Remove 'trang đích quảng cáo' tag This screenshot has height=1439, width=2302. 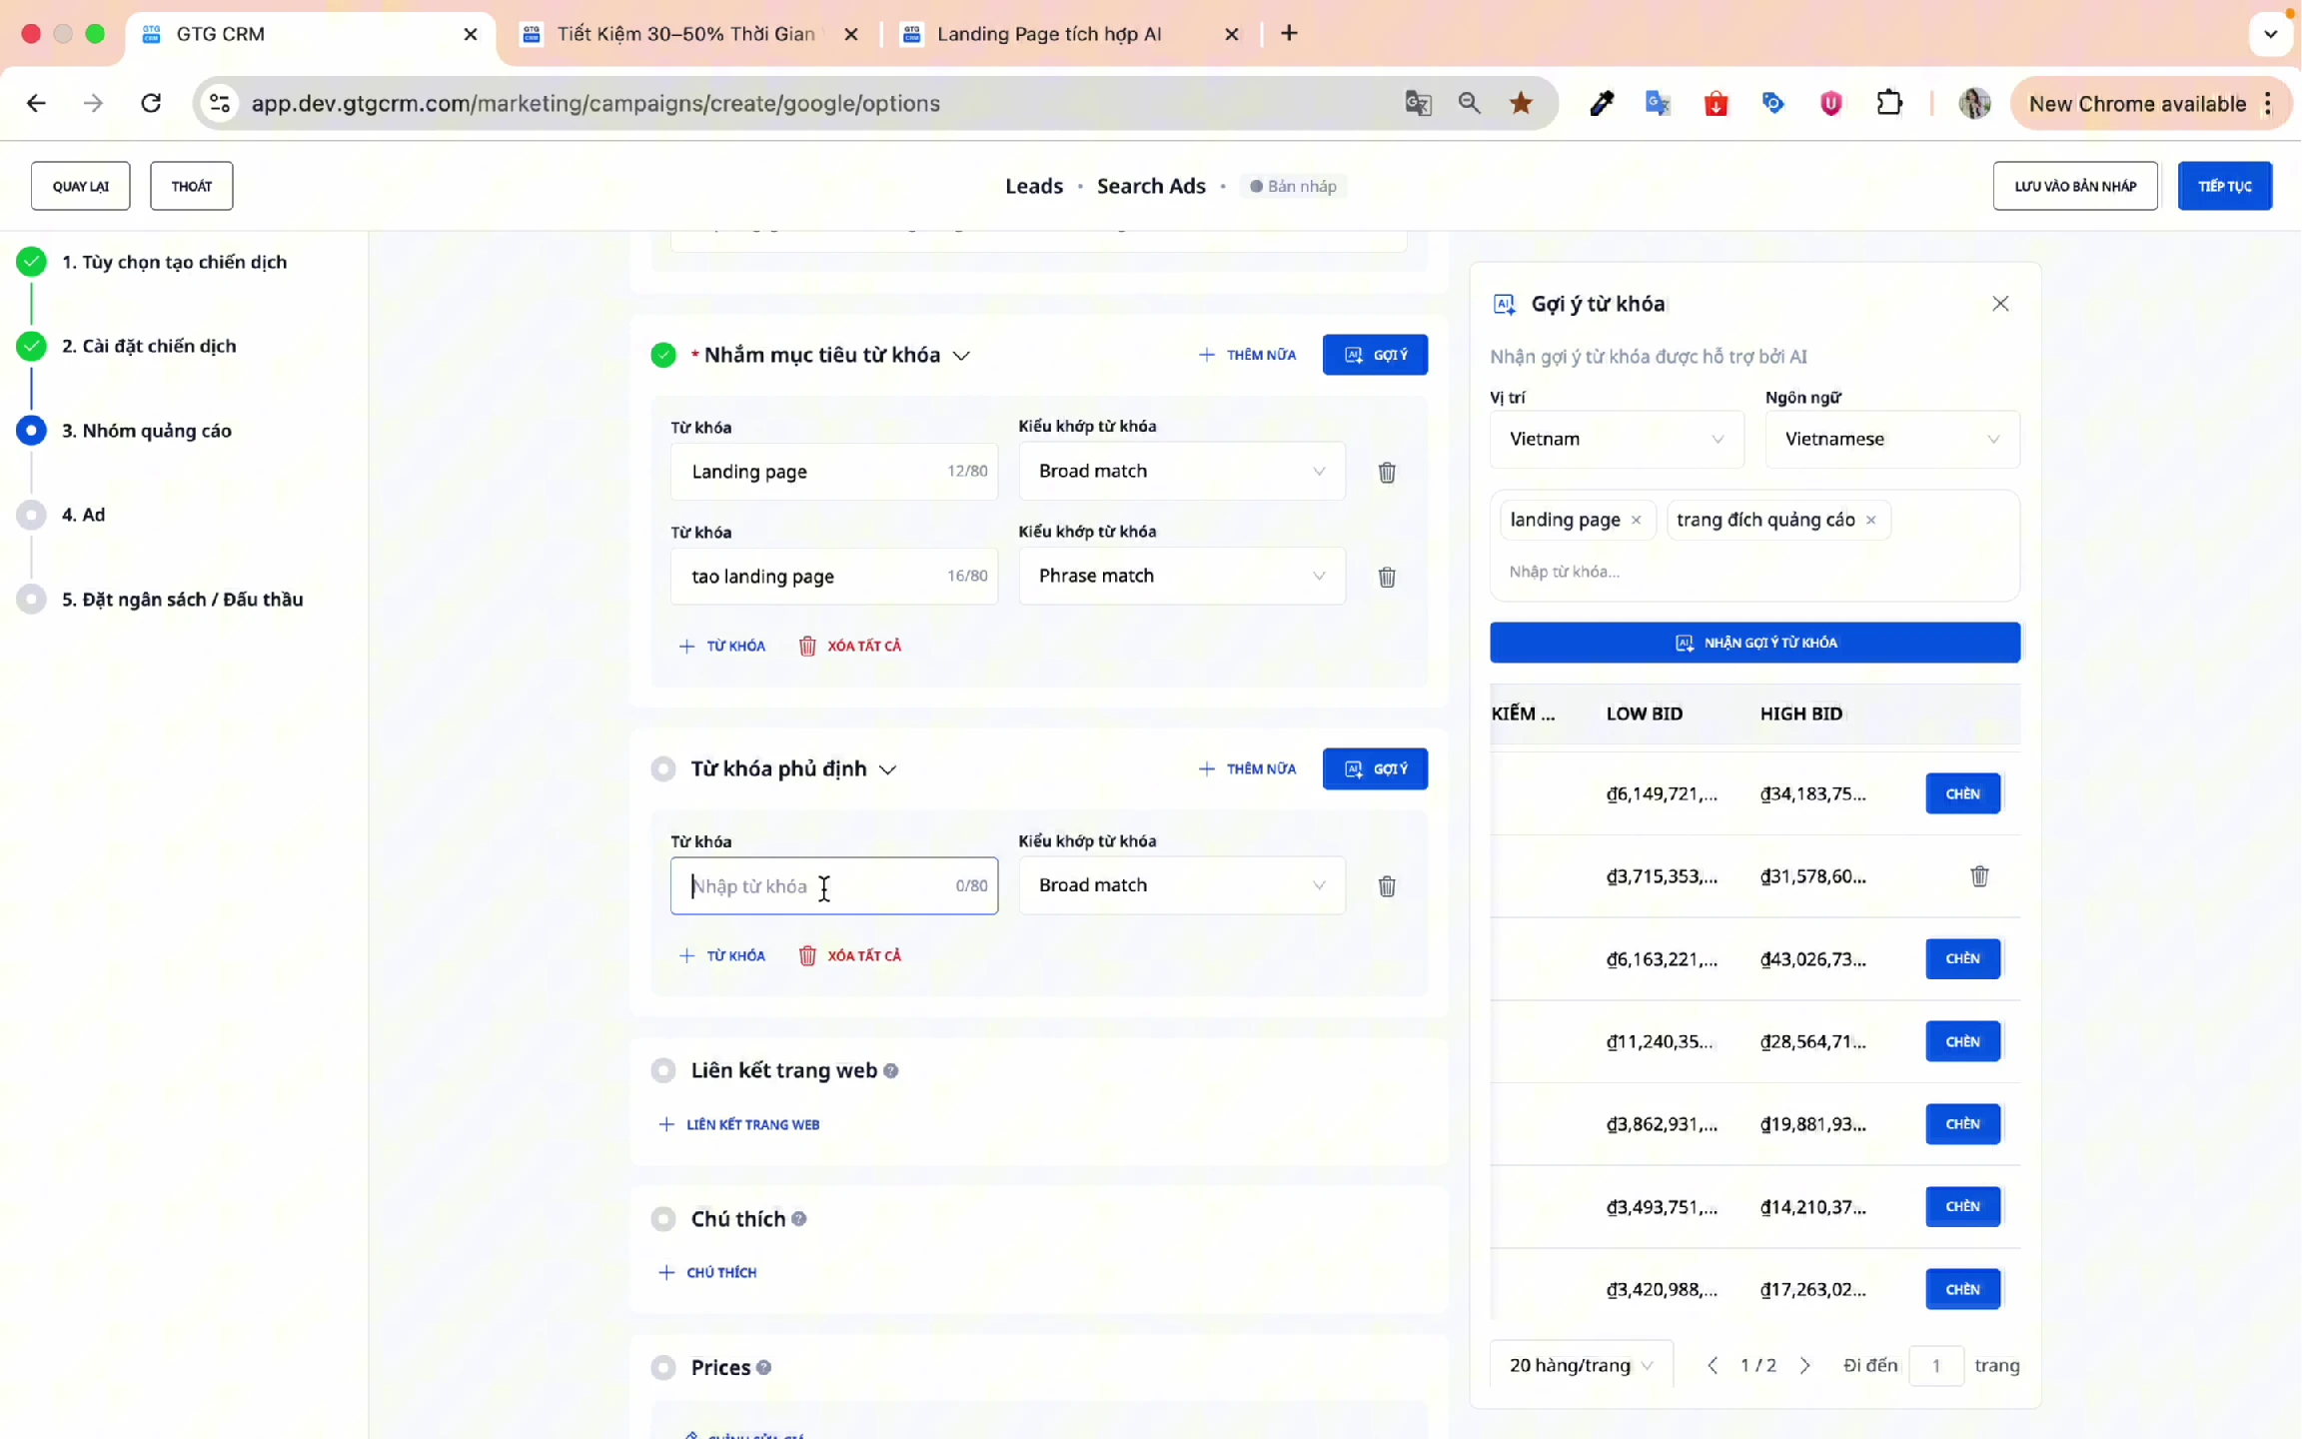click(x=1871, y=520)
